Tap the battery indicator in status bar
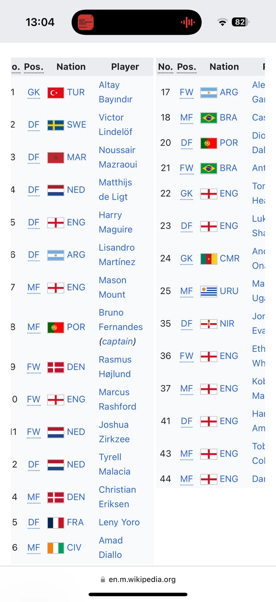 coord(241,22)
